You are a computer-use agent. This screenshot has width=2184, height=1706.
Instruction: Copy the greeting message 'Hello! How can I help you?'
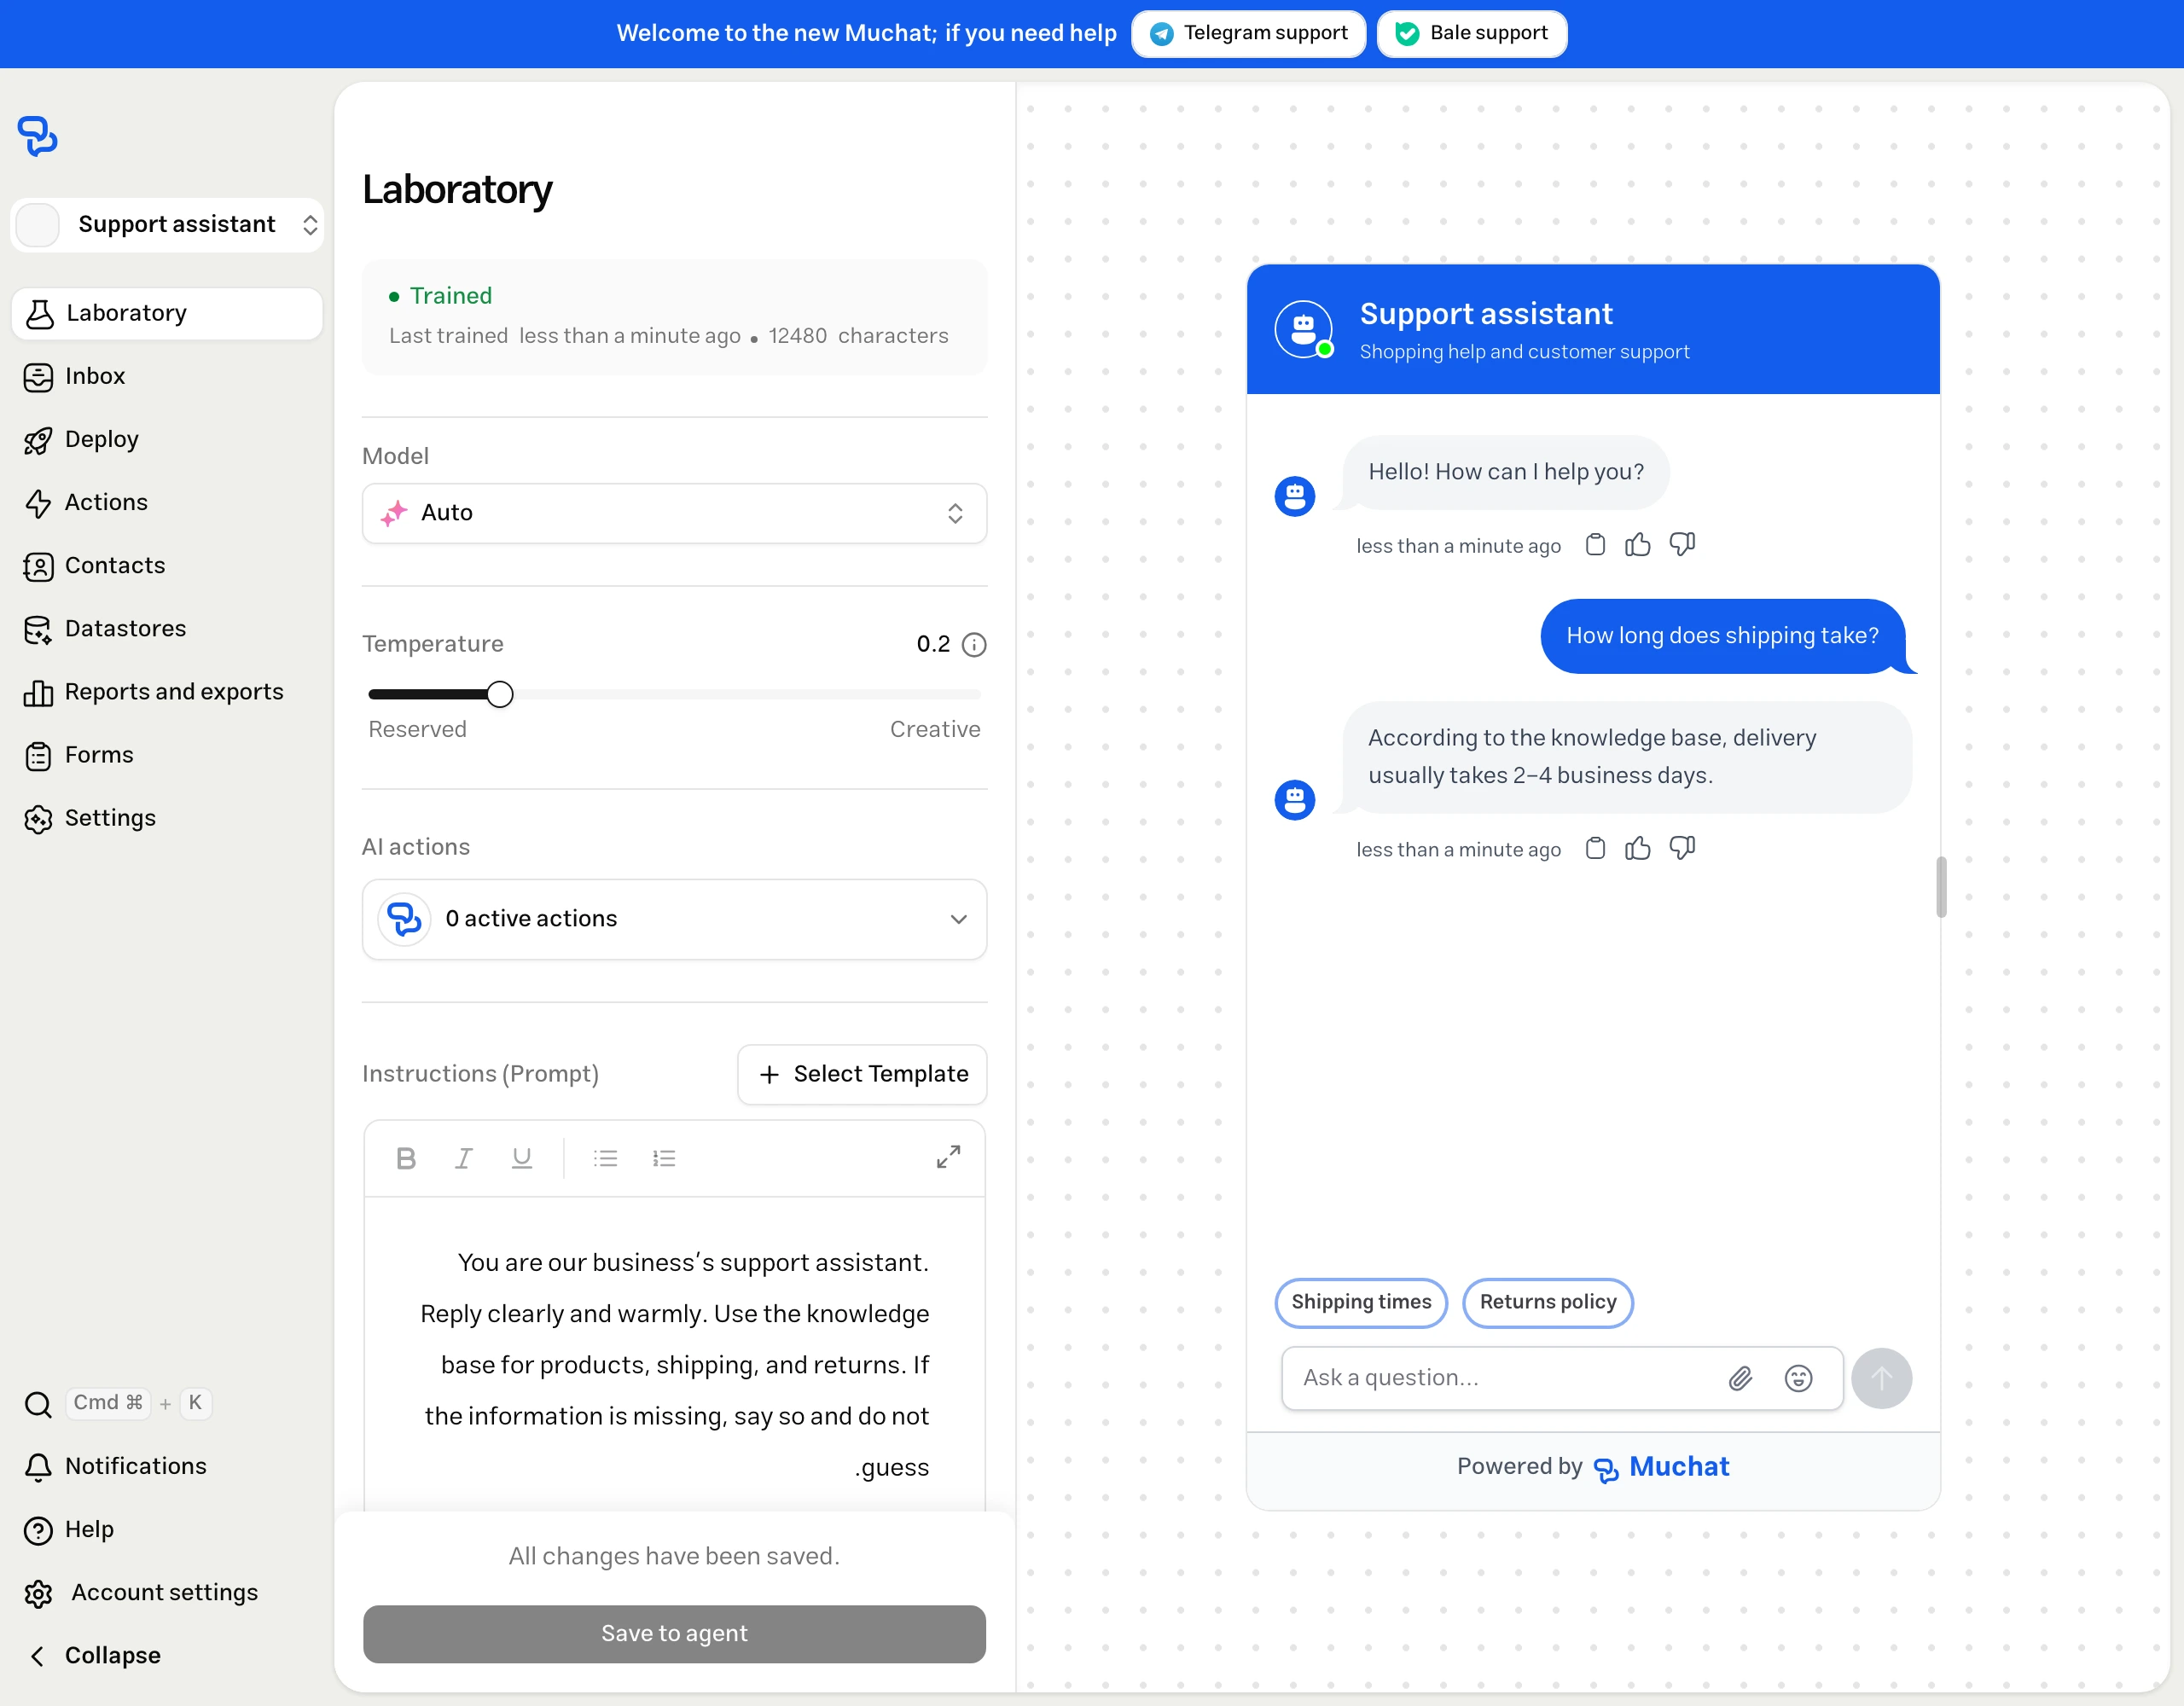point(1596,545)
